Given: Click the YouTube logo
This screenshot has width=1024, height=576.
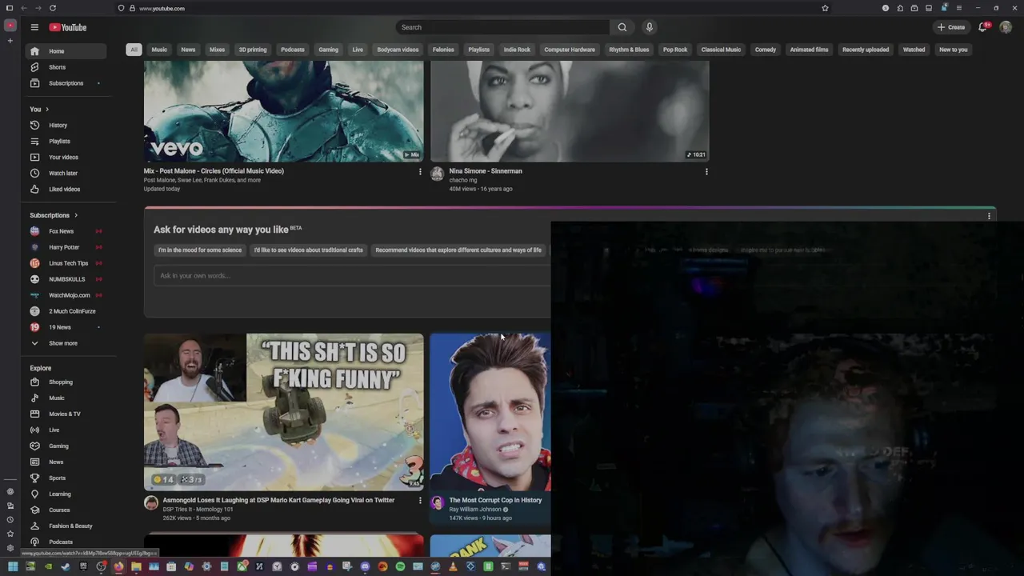Looking at the screenshot, I should (68, 27).
